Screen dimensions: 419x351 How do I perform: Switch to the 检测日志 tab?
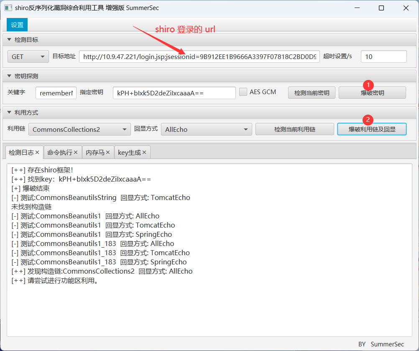point(21,152)
